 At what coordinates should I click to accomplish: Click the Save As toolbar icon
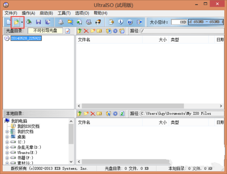coord(48,22)
